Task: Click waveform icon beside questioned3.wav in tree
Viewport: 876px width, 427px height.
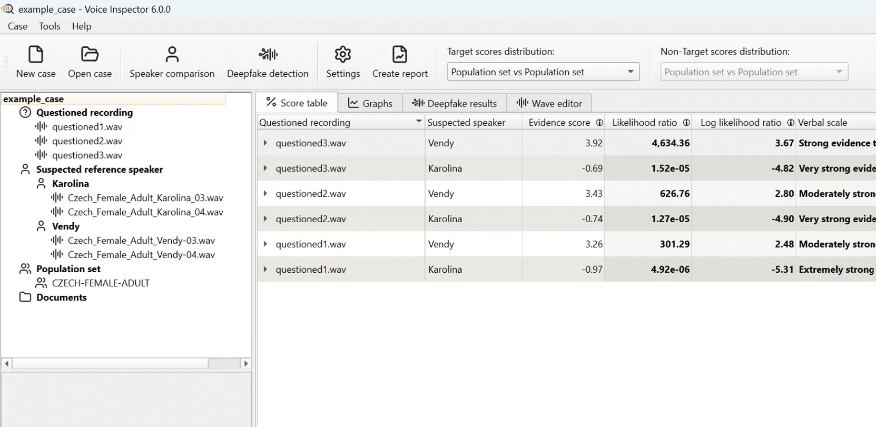Action: pos(41,155)
